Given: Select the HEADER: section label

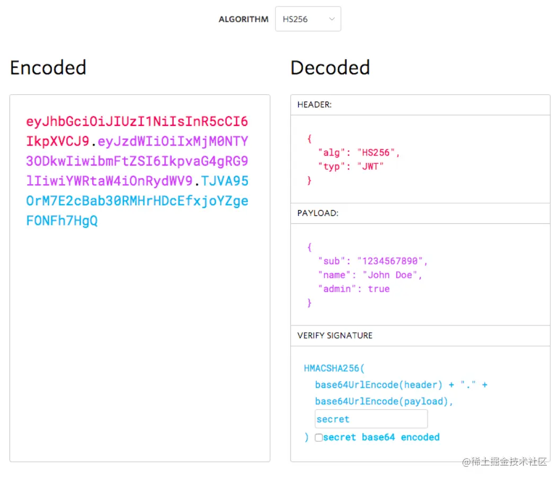Looking at the screenshot, I should click(315, 105).
